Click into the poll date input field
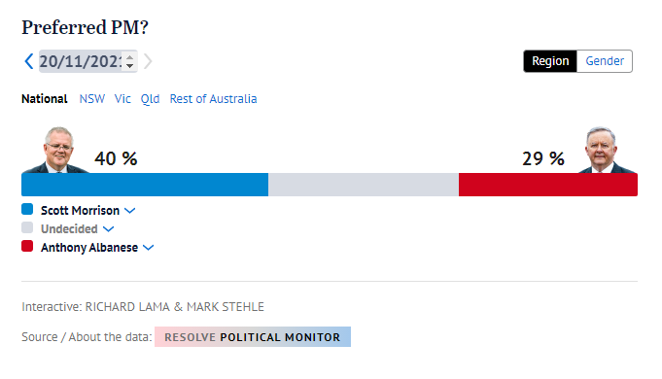 click(81, 61)
